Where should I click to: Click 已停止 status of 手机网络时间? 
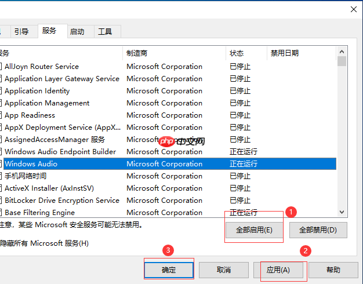(240, 176)
